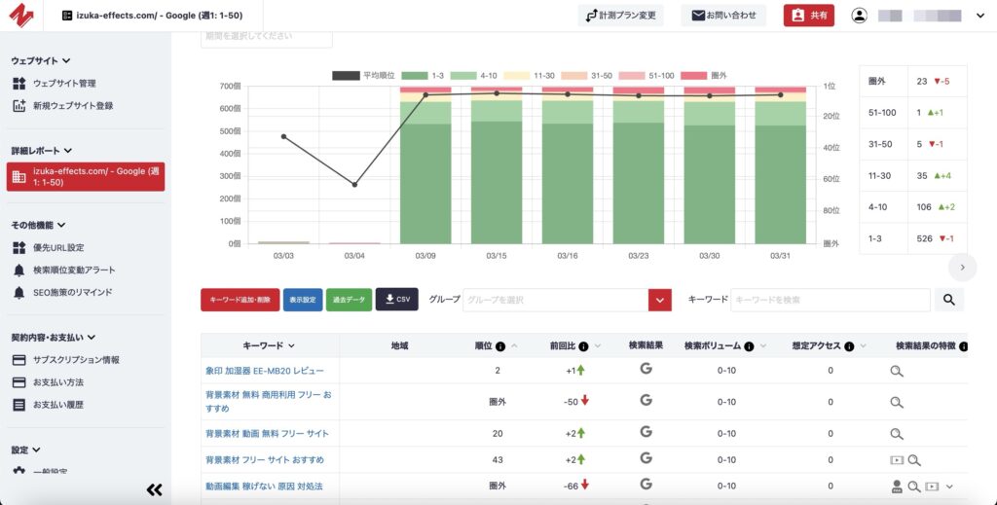Toggle the 圏外 legend series
997x505 pixels.
(692, 75)
